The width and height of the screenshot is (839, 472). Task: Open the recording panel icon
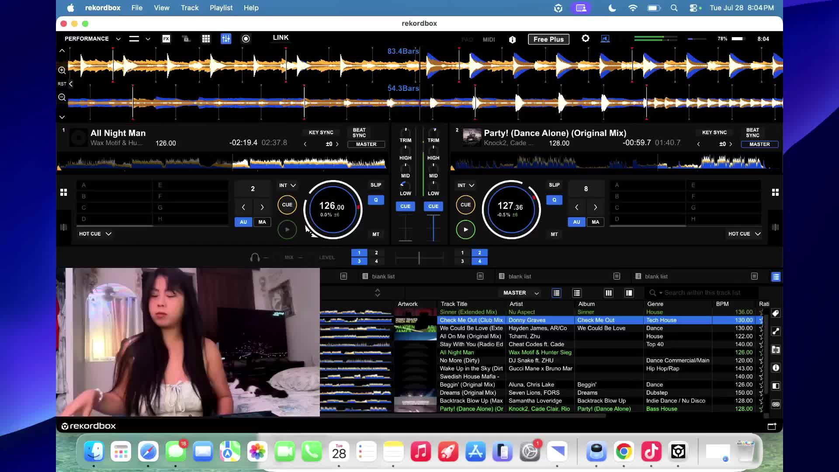click(246, 39)
